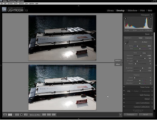The image size is (157, 120).
Task: Click the Before/After view mode icon
Action: coord(10,115)
